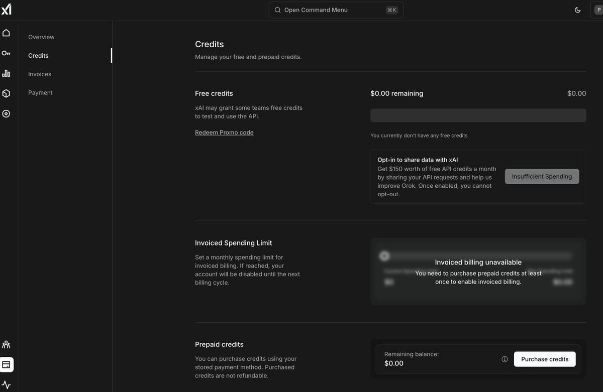Click the ⌘K shortcut badge
Image resolution: width=603 pixels, height=392 pixels.
pos(392,10)
